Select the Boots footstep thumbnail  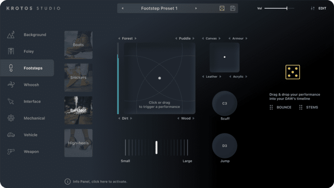(x=78, y=45)
